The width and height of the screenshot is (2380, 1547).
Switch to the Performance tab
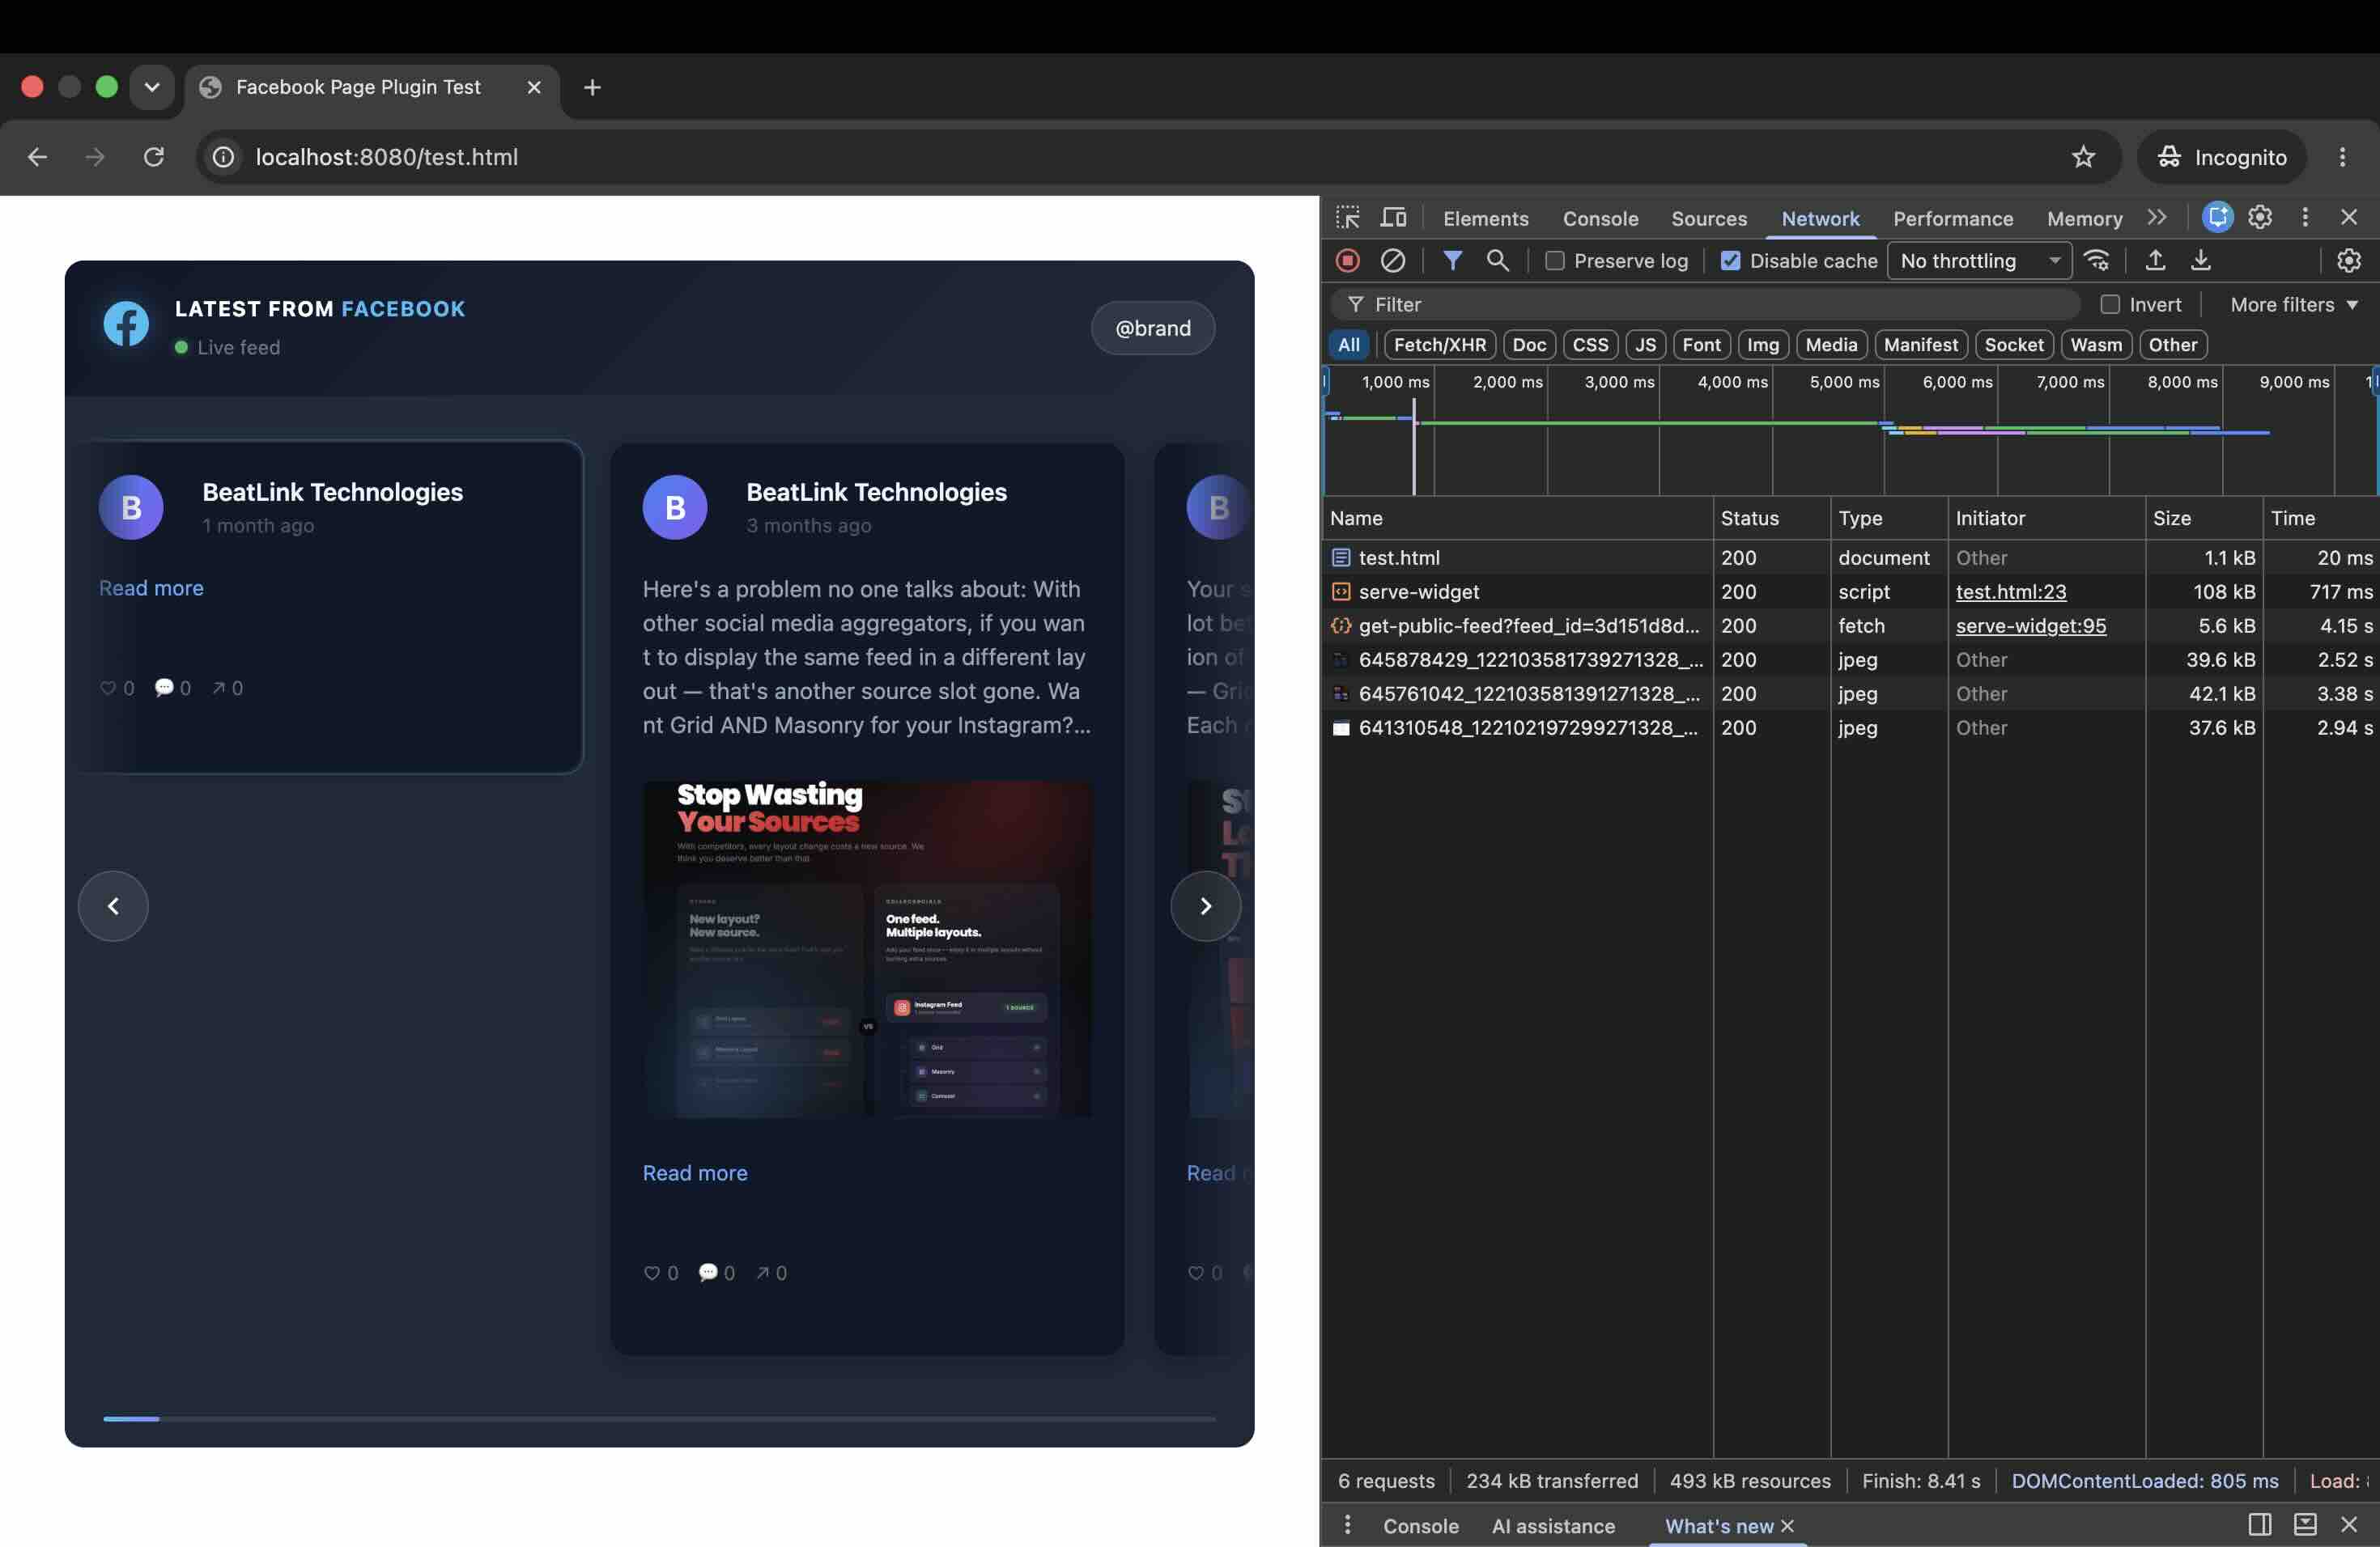tap(1952, 218)
